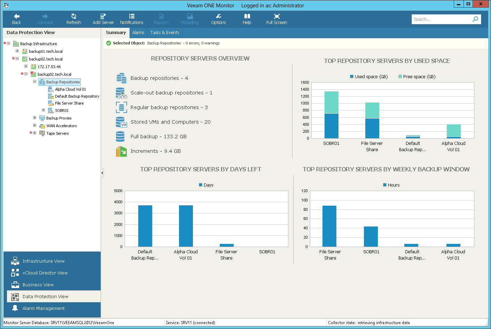Viewport: 491px width, 329px height.
Task: Open the Options dialog
Action: tap(218, 19)
